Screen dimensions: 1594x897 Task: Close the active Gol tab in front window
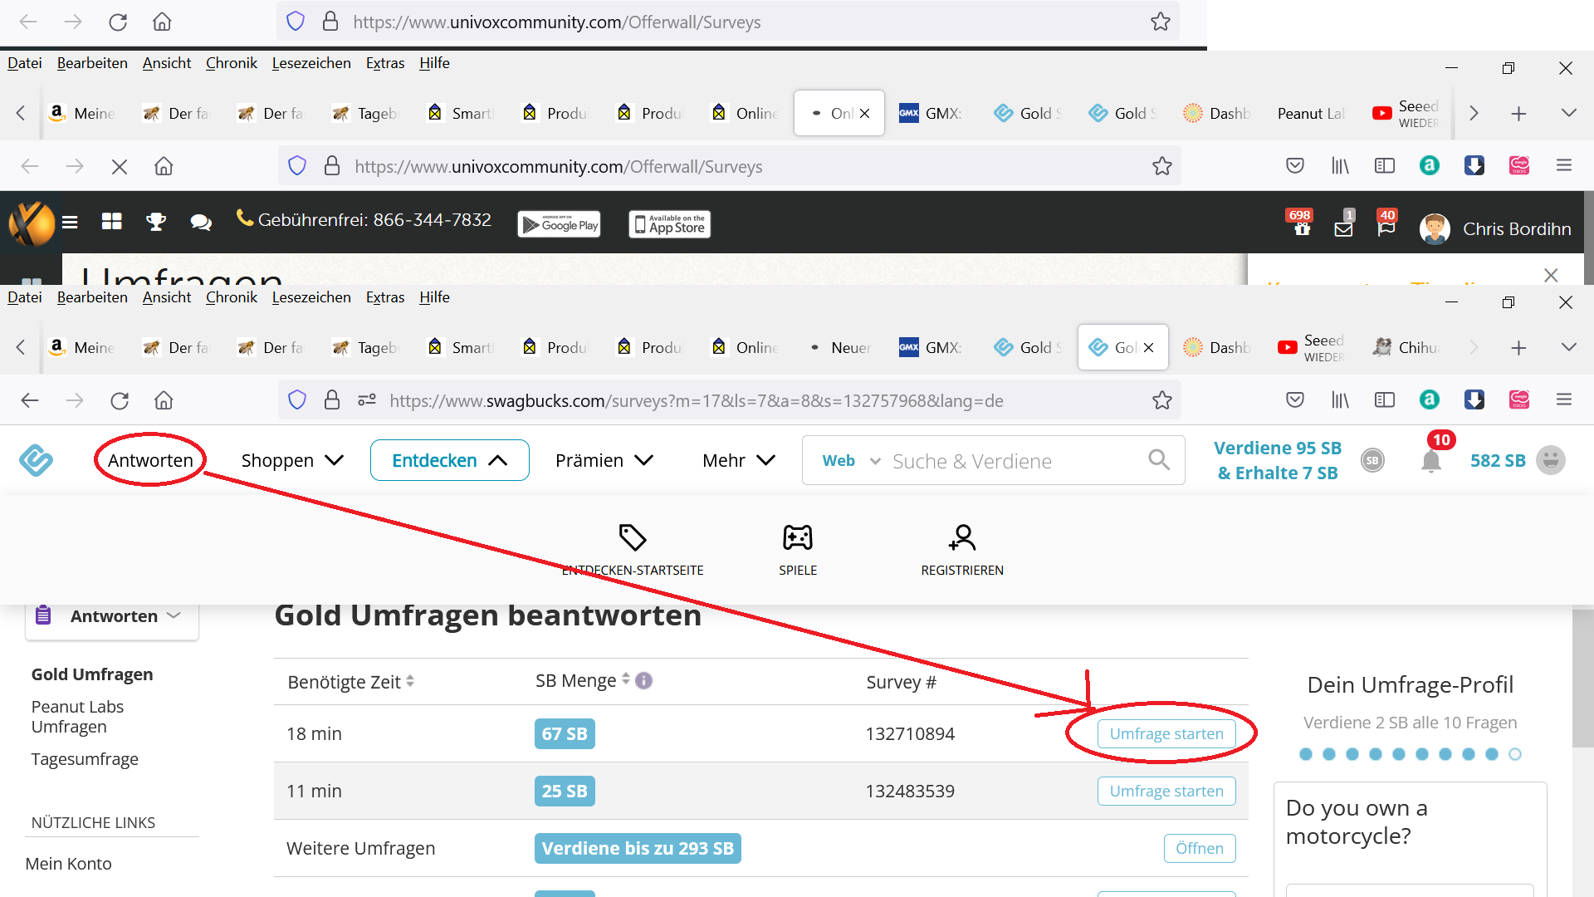[1148, 347]
